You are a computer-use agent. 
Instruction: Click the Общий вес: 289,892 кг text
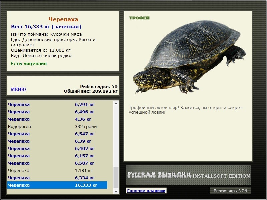click(x=90, y=91)
